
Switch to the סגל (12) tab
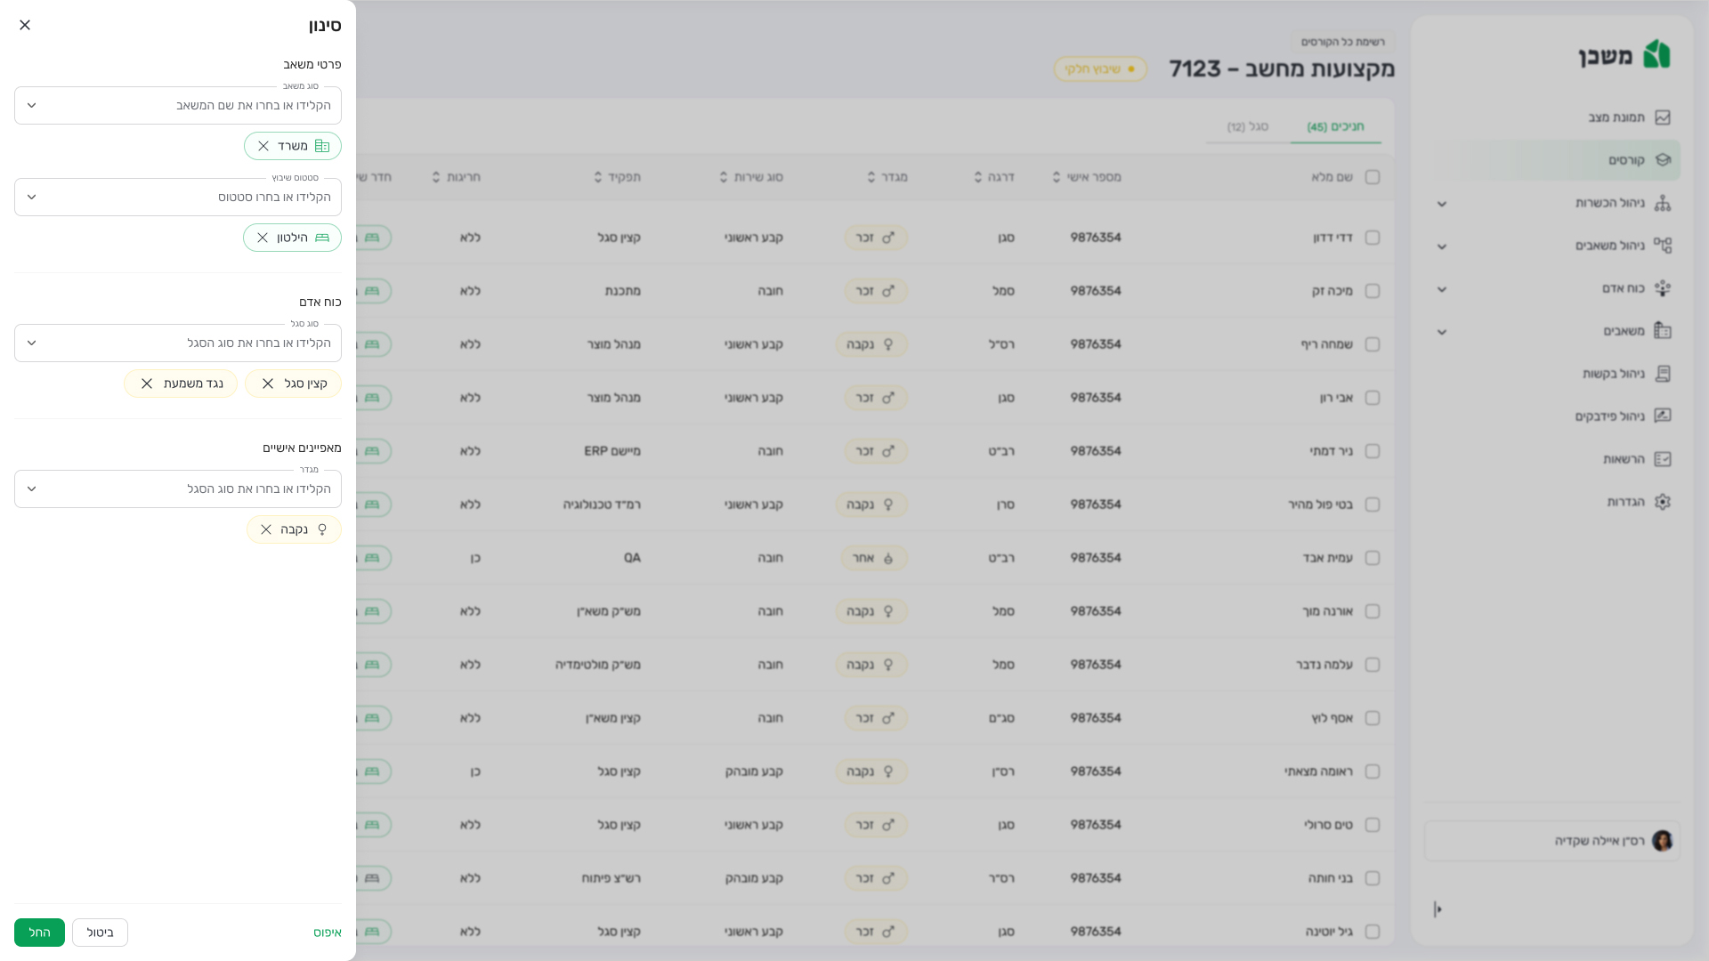[x=1247, y=127]
